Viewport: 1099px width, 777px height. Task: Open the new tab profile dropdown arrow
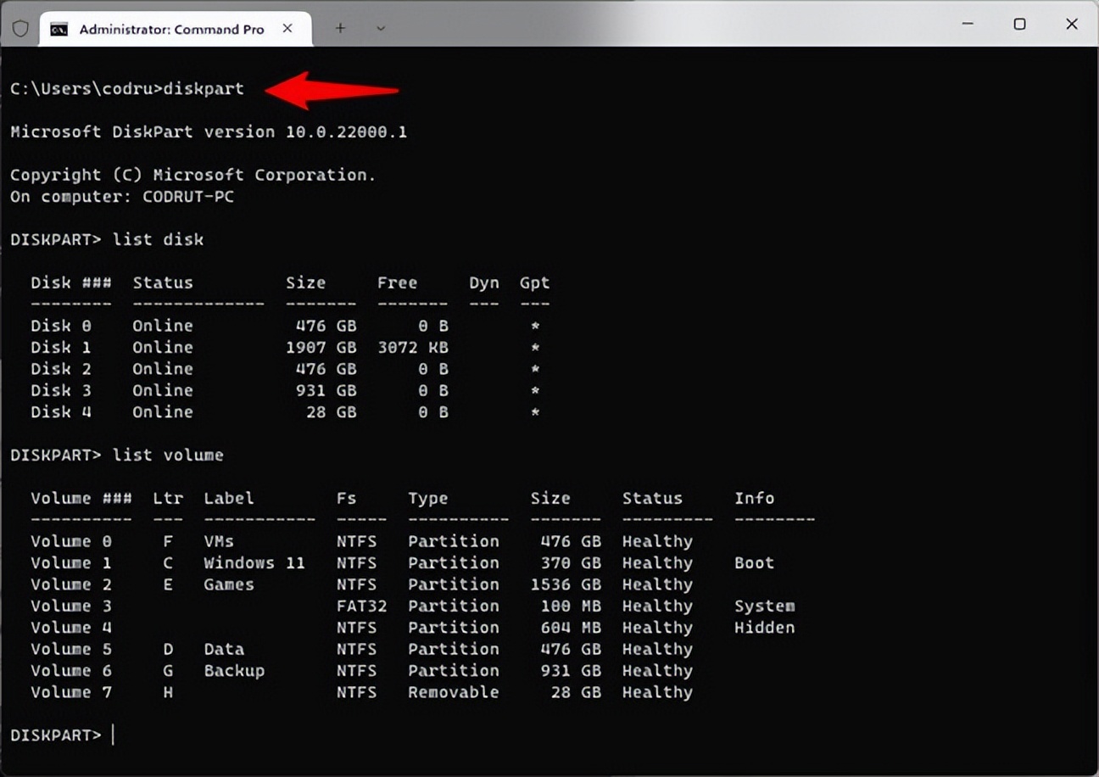coord(381,28)
